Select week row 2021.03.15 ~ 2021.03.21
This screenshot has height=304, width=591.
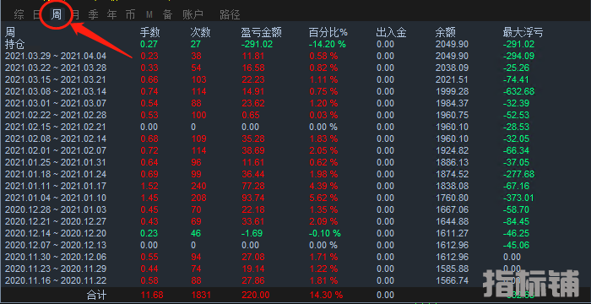(56, 80)
